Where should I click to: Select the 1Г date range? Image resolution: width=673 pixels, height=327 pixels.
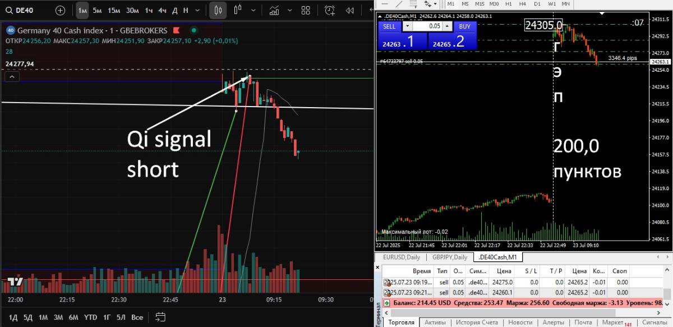(107, 317)
